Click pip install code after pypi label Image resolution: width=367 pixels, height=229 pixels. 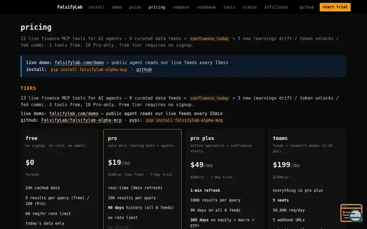click(184, 120)
